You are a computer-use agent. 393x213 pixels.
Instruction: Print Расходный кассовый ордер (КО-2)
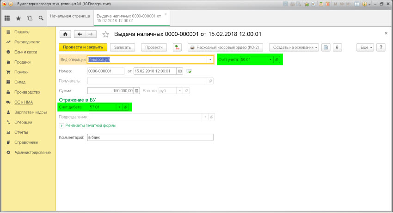[x=226, y=47]
